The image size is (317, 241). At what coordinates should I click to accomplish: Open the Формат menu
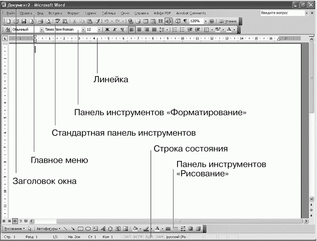(x=73, y=13)
